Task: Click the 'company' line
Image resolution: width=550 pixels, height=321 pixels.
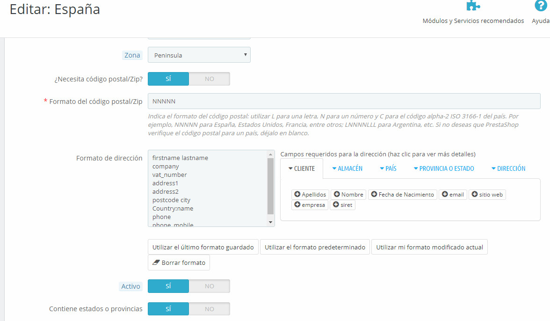Action: 166,166
